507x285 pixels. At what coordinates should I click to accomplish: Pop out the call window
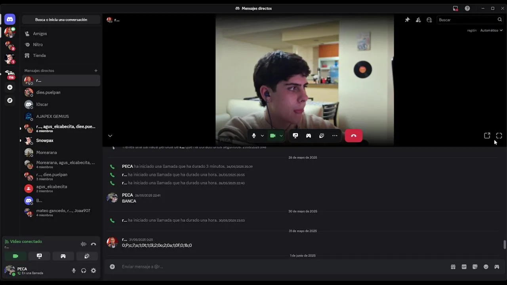[487, 136]
